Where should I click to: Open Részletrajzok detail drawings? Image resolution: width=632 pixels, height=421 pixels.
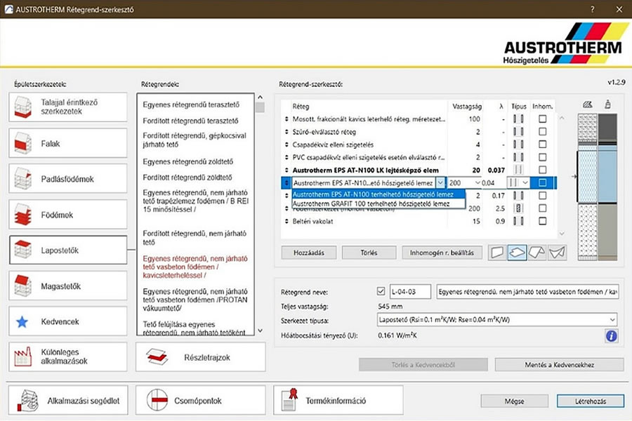(x=201, y=357)
